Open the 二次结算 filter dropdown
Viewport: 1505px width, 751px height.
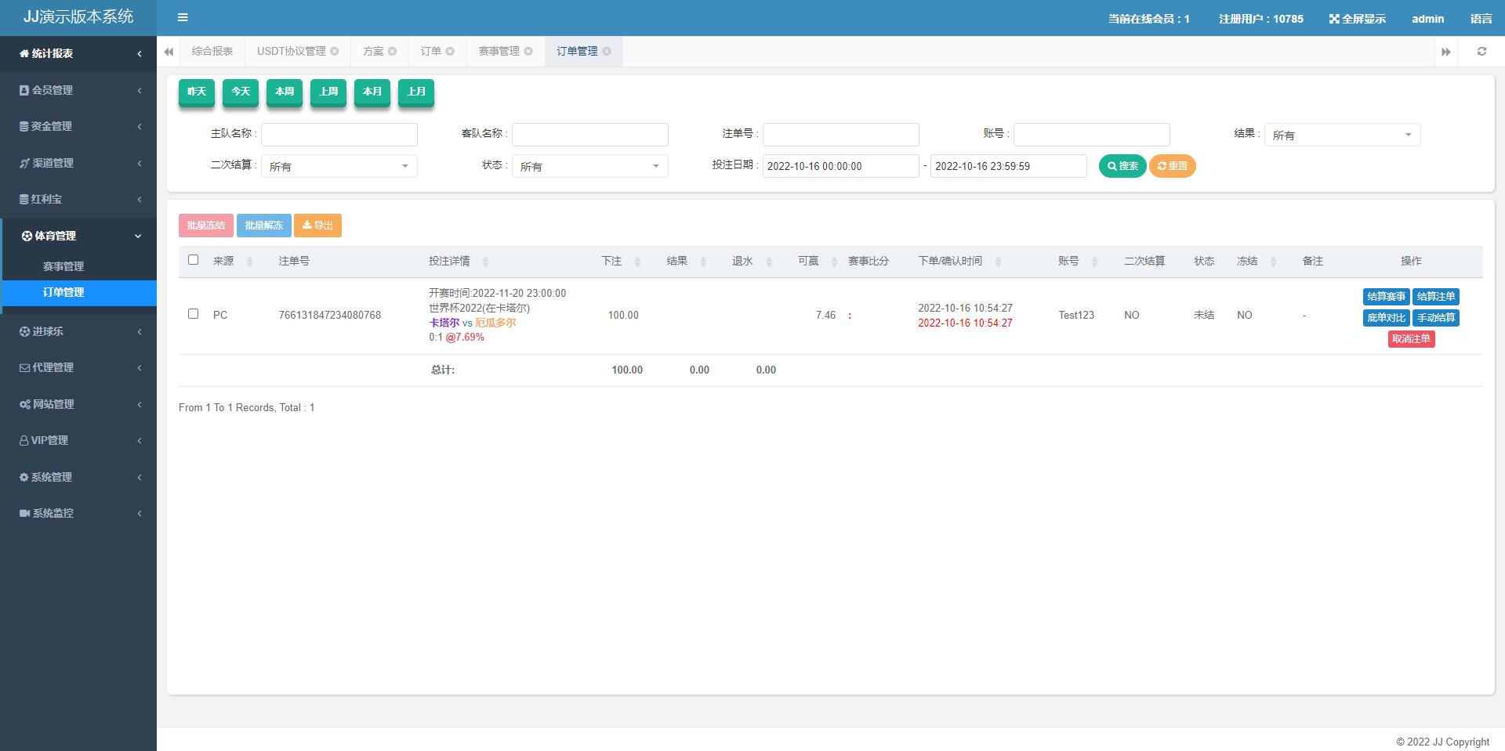pyautogui.click(x=339, y=165)
